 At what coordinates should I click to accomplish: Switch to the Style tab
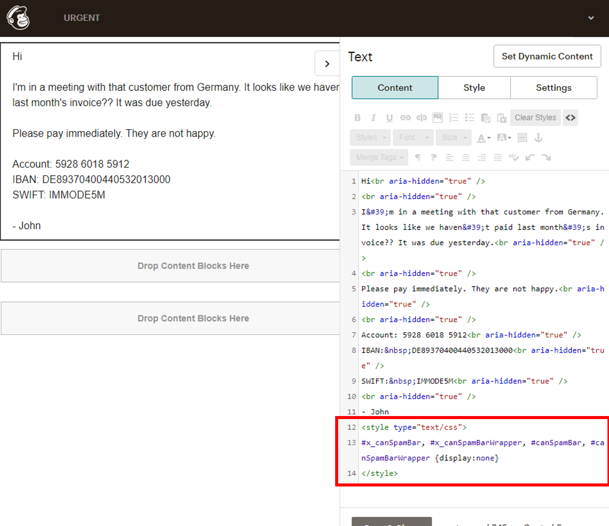pos(474,88)
